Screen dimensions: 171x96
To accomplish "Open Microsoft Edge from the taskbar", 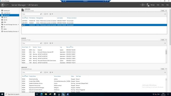I will point(42,94).
